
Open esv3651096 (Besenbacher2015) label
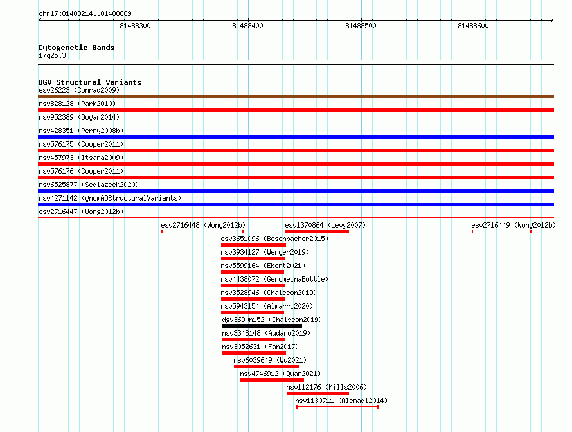pos(274,239)
